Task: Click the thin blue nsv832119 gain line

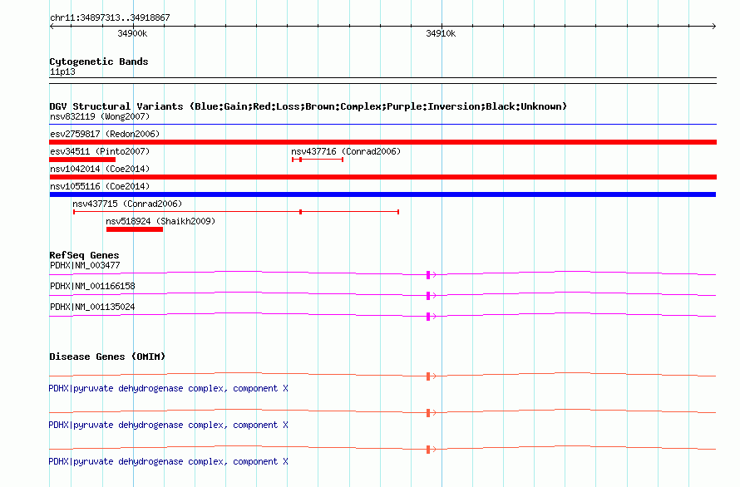Action: pos(382,125)
